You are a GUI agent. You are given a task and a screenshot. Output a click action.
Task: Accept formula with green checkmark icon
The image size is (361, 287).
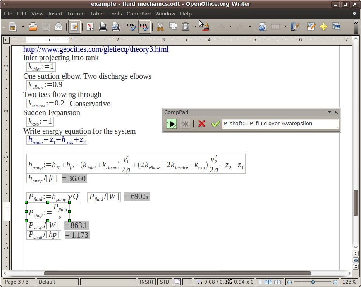tap(215, 124)
